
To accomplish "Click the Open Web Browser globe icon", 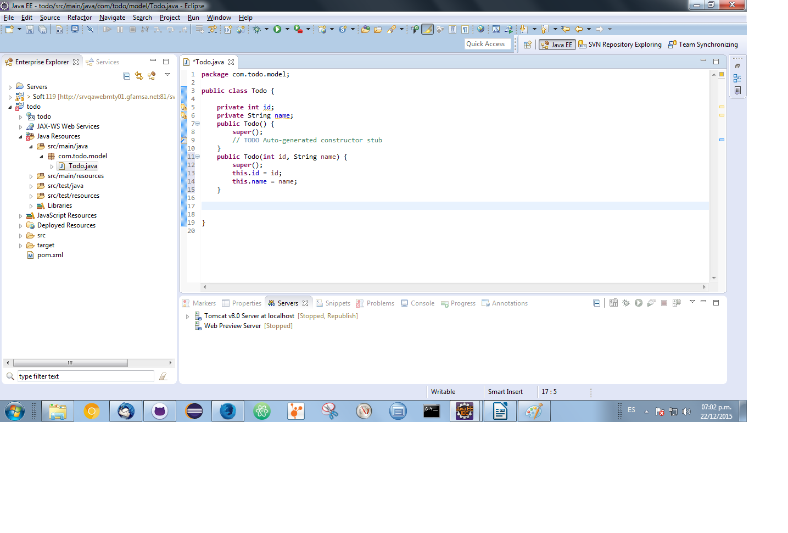I will pos(480,29).
